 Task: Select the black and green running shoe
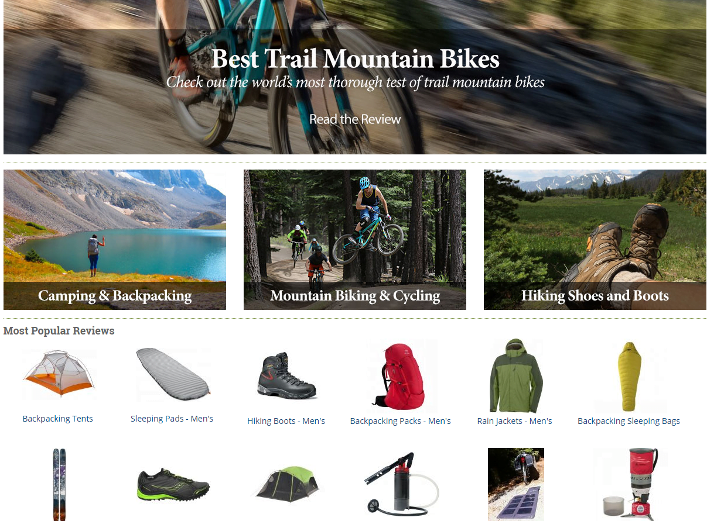pos(173,484)
